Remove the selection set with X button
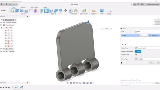Screen dimensions: 160x90 pyautogui.click(x=125, y=44)
